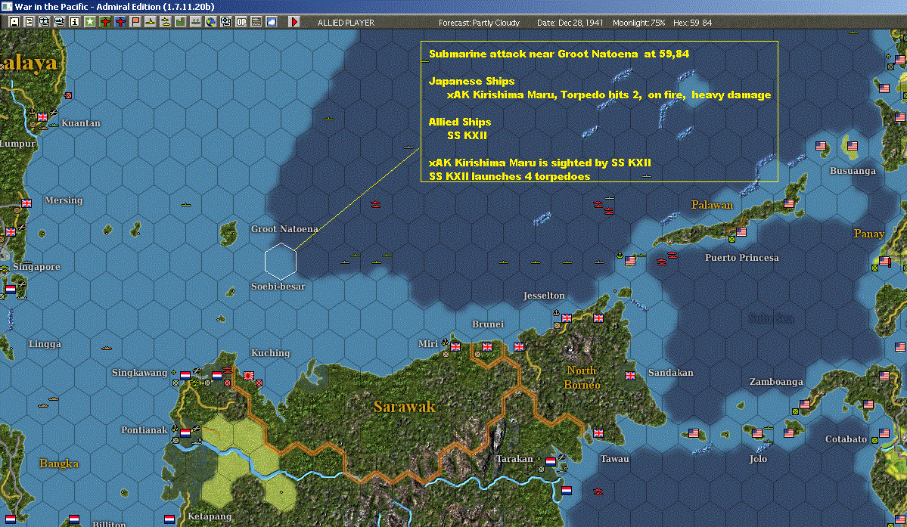The height and width of the screenshot is (527, 907).
Task: Click red plane on green background icon
Action: point(104,22)
